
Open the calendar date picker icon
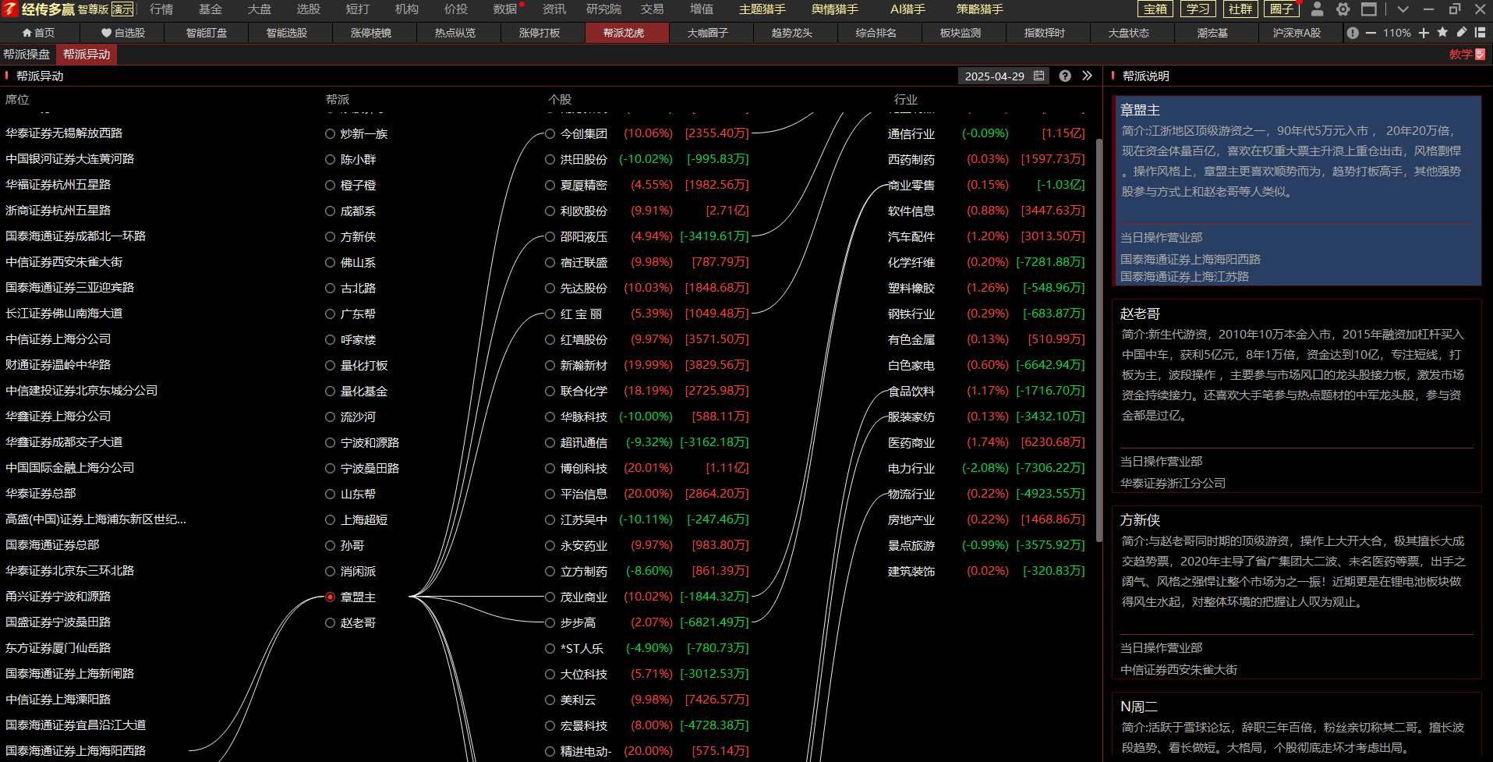[x=1038, y=76]
